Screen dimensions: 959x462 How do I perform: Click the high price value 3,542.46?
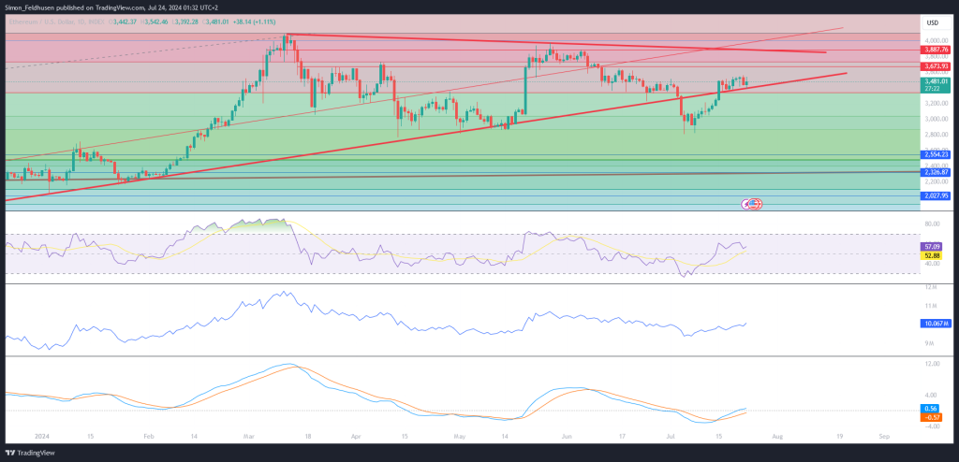pos(156,22)
